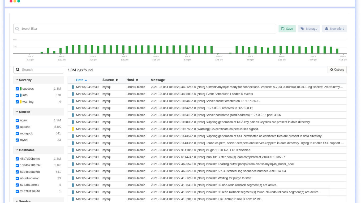Uncheck the mysql source checkbox
Screen dimensions: 361x203
17,140
